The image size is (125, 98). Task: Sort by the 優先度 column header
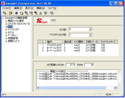pyautogui.click(x=68, y=42)
